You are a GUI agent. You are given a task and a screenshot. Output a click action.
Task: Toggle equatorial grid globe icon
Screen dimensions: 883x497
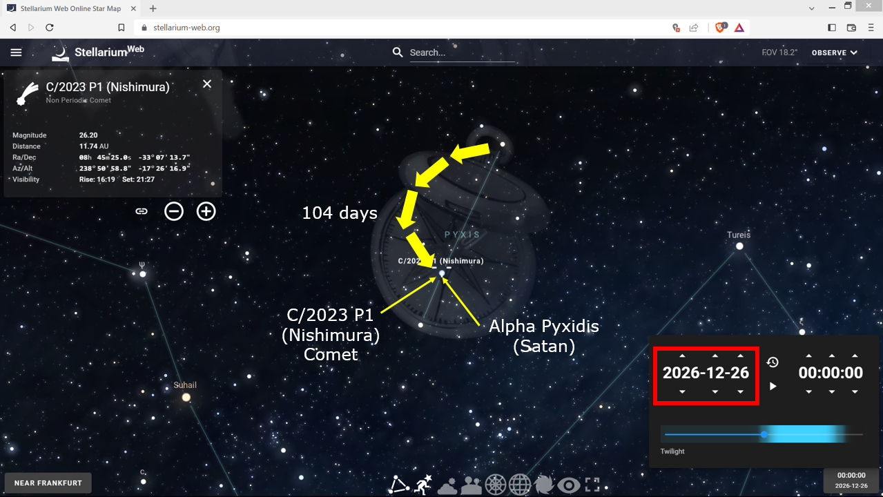pos(520,485)
